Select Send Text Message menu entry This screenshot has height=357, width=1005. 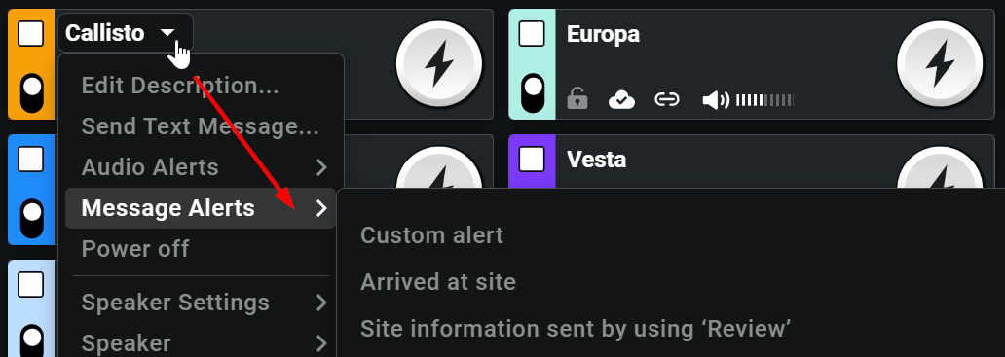pos(201,126)
